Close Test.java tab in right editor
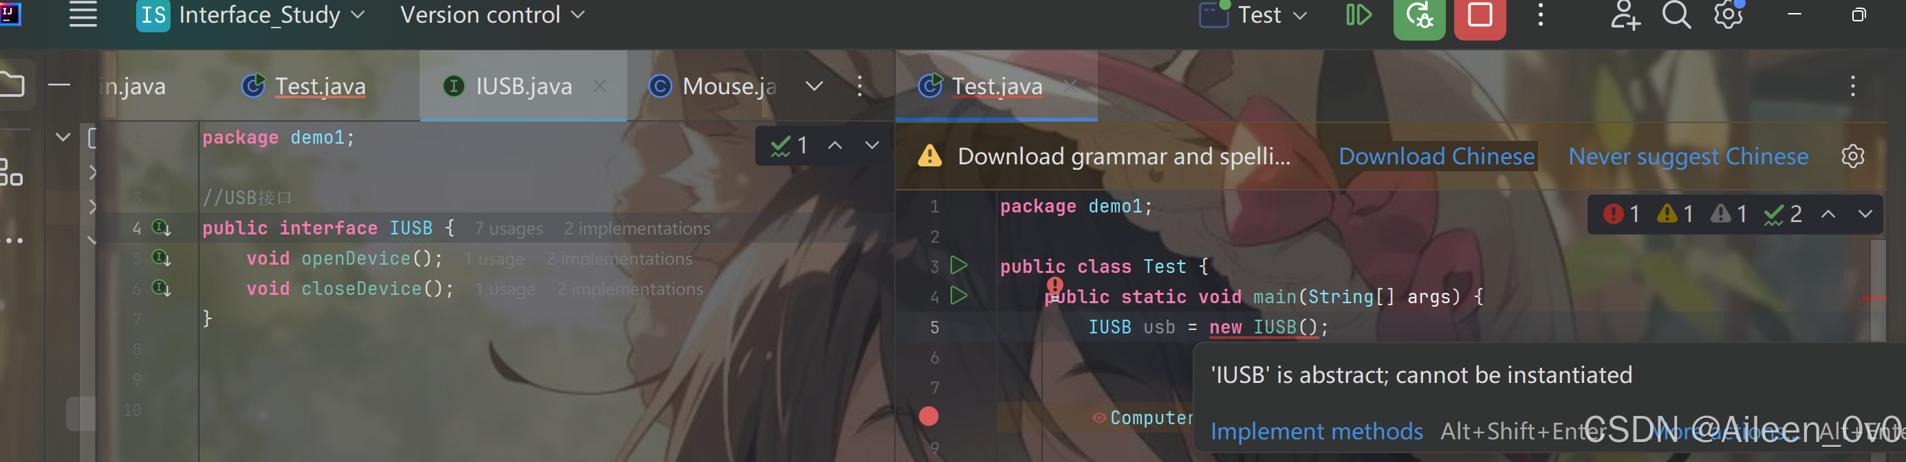Screen dimensions: 1906x462 [1070, 87]
